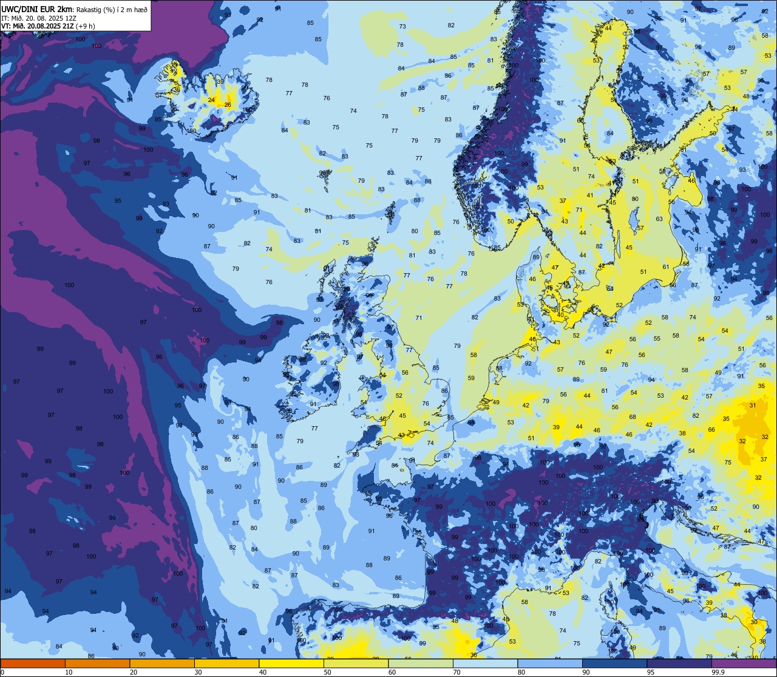Click the humidity value 66 in eastern Europe
The image size is (777, 677).
pos(711,430)
